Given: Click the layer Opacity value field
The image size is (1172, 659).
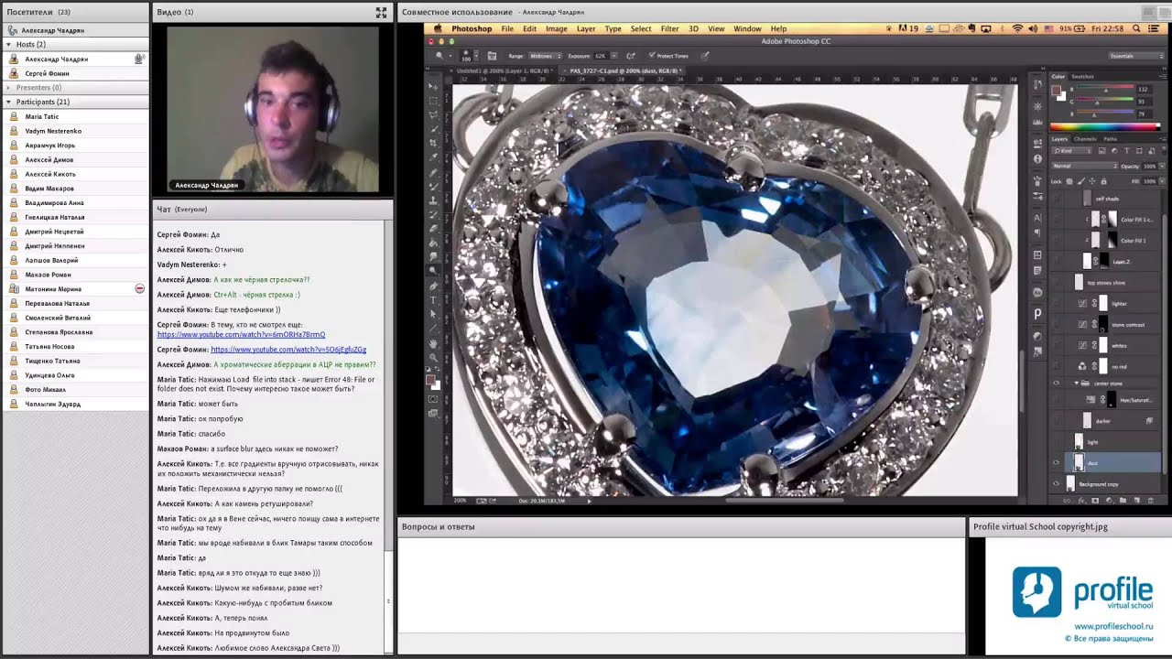Looking at the screenshot, I should click(x=1150, y=167).
